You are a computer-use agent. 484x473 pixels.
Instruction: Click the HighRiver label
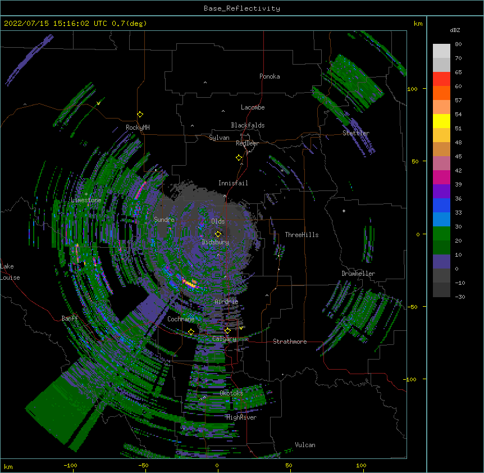pyautogui.click(x=241, y=417)
